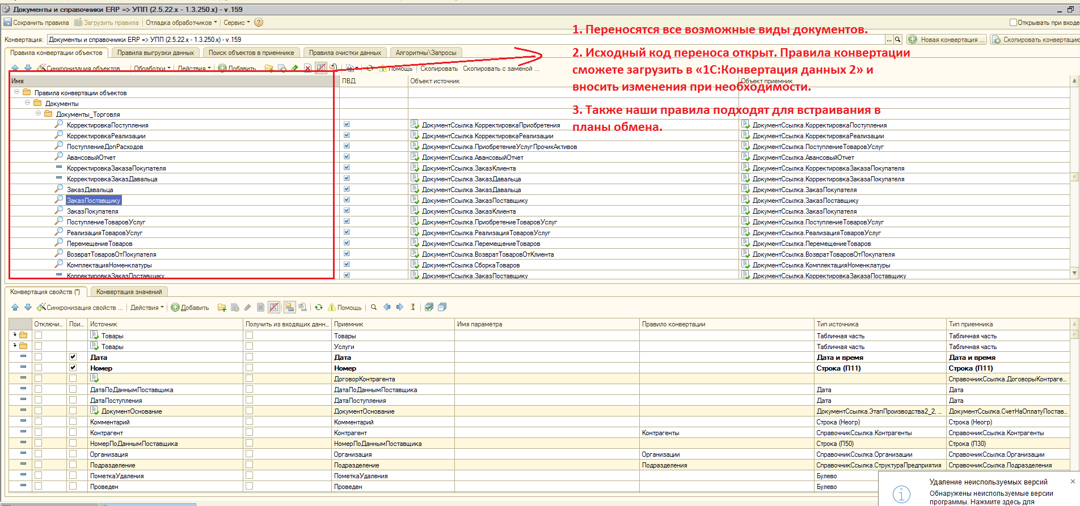Click the Сохранить правила diskette icon
Screen dimensions: 1080x506
point(8,23)
